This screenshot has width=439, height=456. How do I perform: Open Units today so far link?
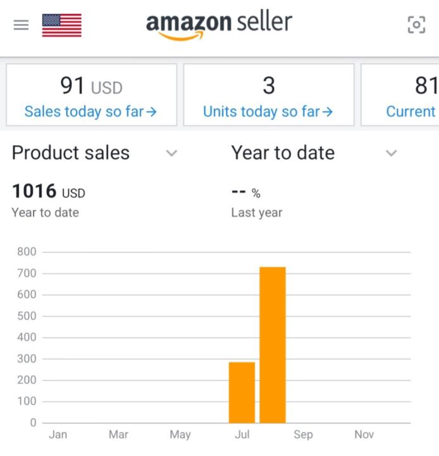pos(268,112)
